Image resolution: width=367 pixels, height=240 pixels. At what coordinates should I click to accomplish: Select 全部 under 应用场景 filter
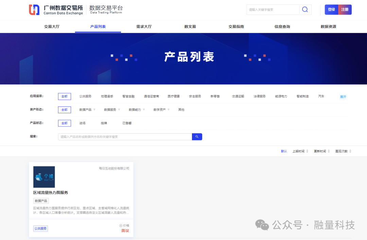(x=64, y=96)
